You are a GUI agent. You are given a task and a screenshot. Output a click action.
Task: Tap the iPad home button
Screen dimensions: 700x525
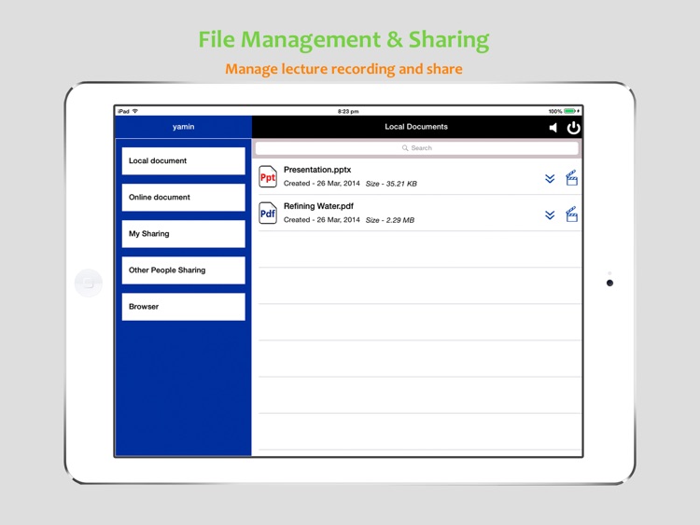click(89, 283)
